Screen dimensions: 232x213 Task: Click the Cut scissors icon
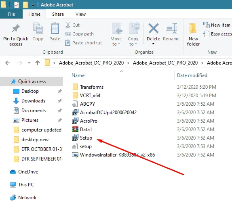tap(68, 25)
